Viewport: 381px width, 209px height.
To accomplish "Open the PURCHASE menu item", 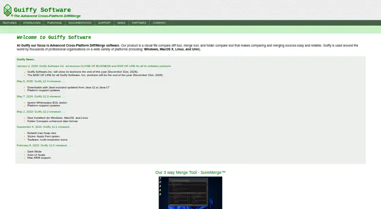I will pyautogui.click(x=54, y=23).
